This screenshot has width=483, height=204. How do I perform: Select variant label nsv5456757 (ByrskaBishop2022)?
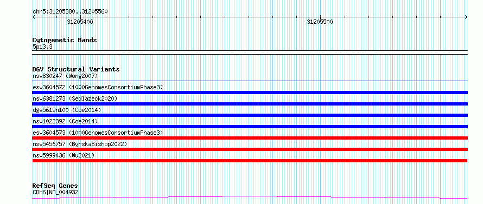tap(80, 144)
